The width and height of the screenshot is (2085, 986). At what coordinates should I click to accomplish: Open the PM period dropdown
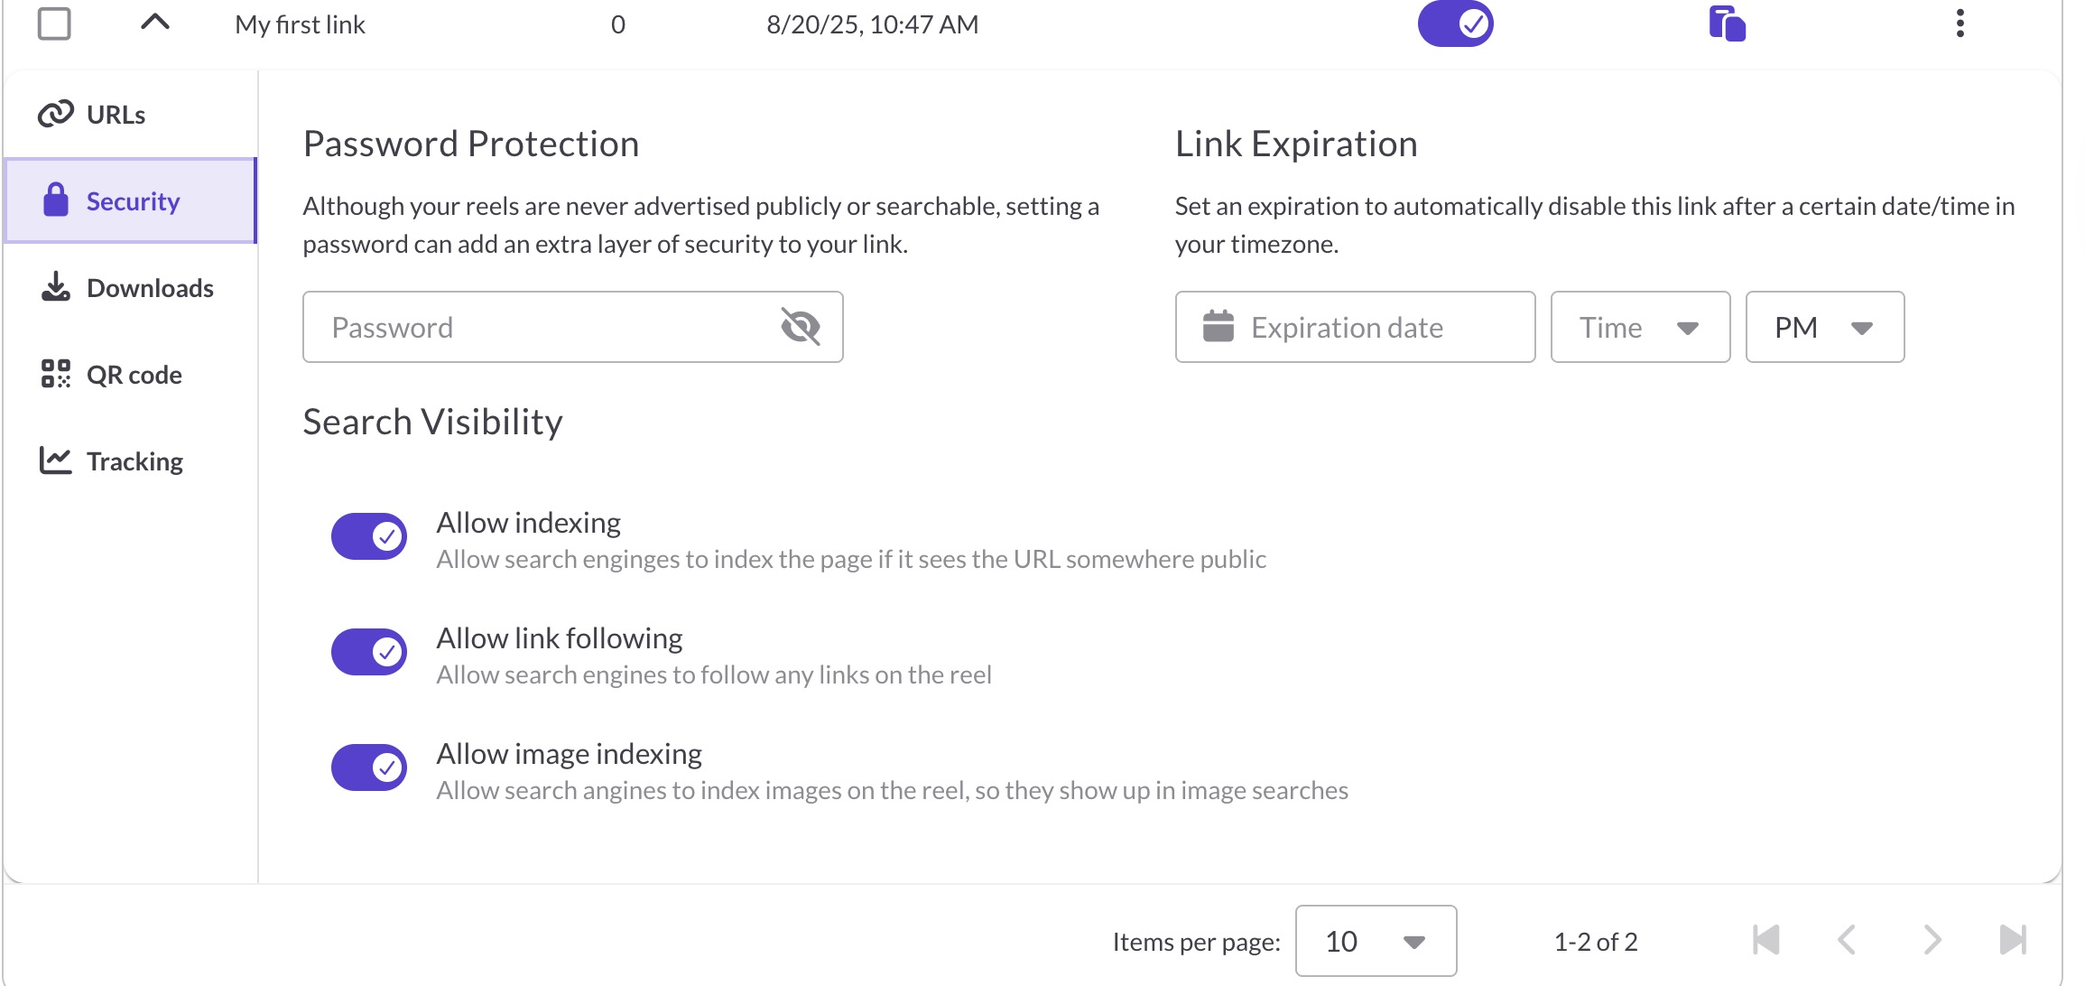pyautogui.click(x=1824, y=327)
